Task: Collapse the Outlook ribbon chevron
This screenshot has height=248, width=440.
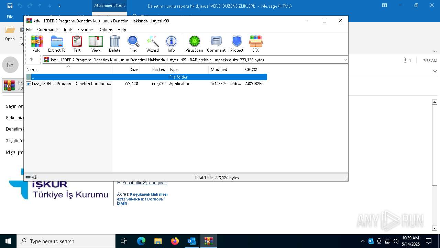Action: click(x=435, y=51)
